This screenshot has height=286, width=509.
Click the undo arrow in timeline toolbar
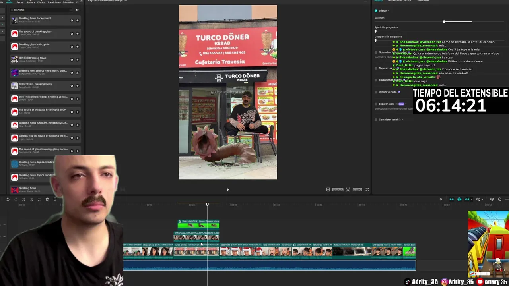coord(8,199)
